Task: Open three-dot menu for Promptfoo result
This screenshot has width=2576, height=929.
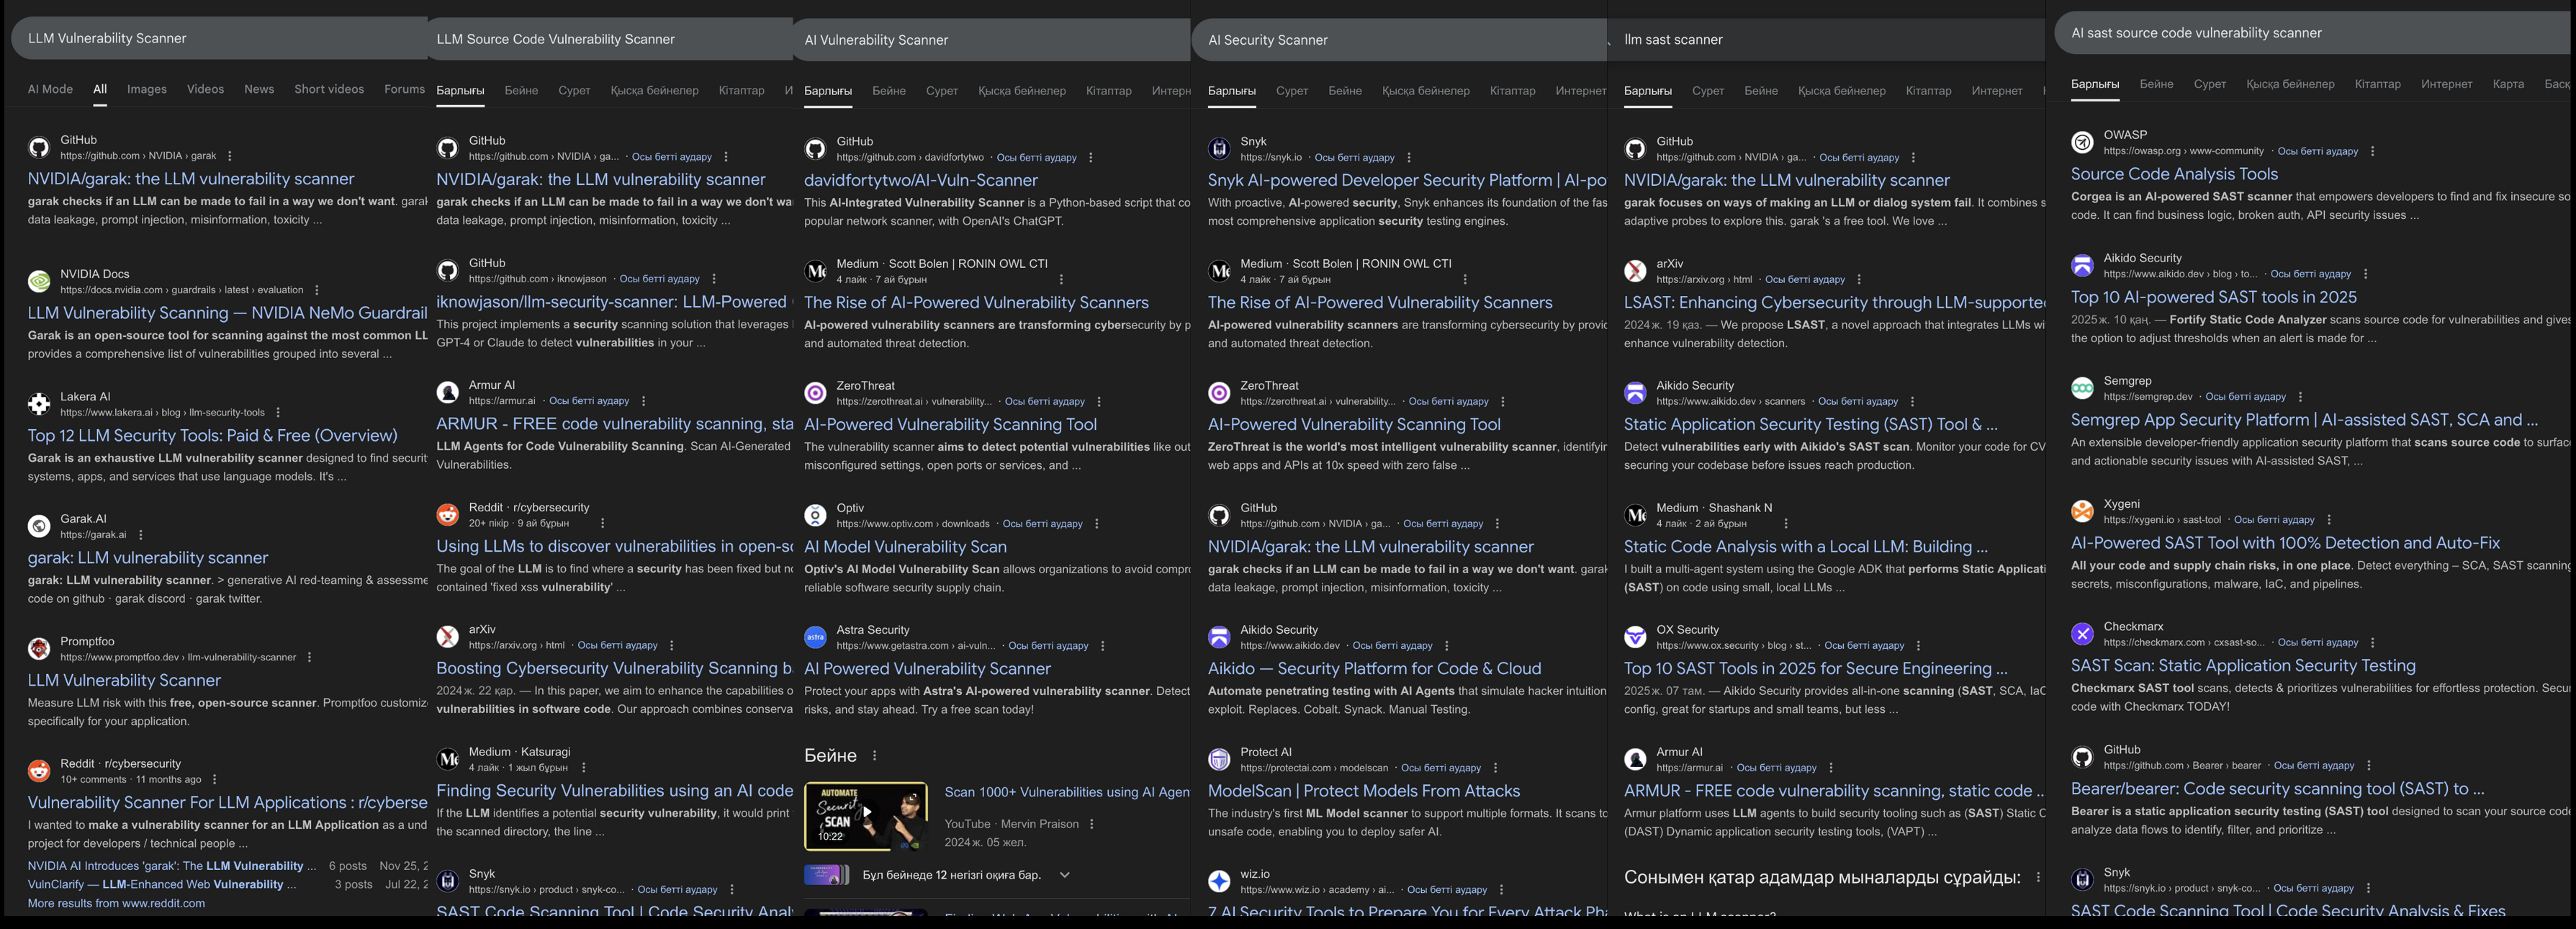Action: click(309, 657)
